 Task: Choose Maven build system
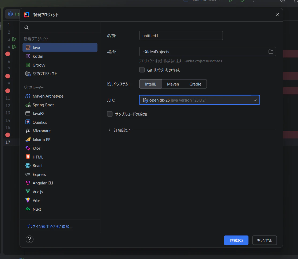tap(173, 84)
